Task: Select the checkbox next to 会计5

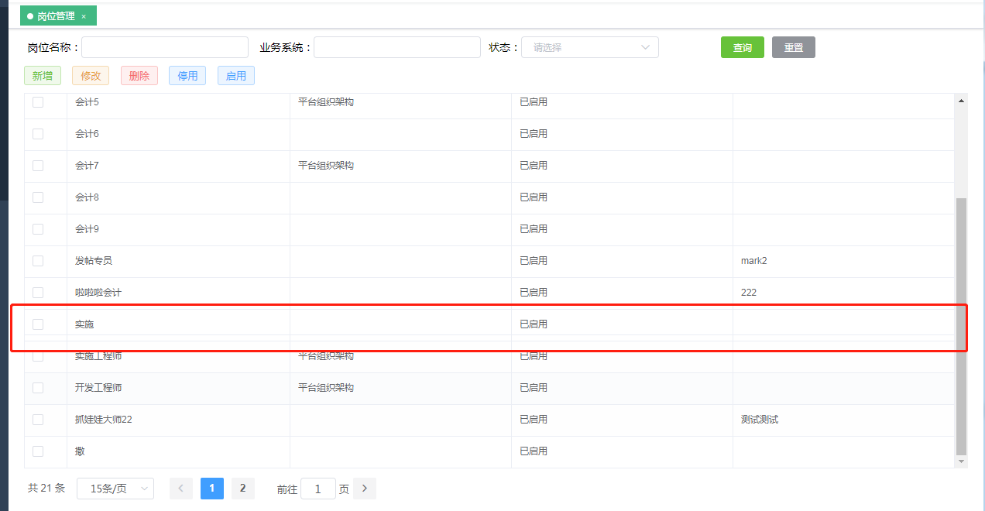Action: [x=37, y=101]
